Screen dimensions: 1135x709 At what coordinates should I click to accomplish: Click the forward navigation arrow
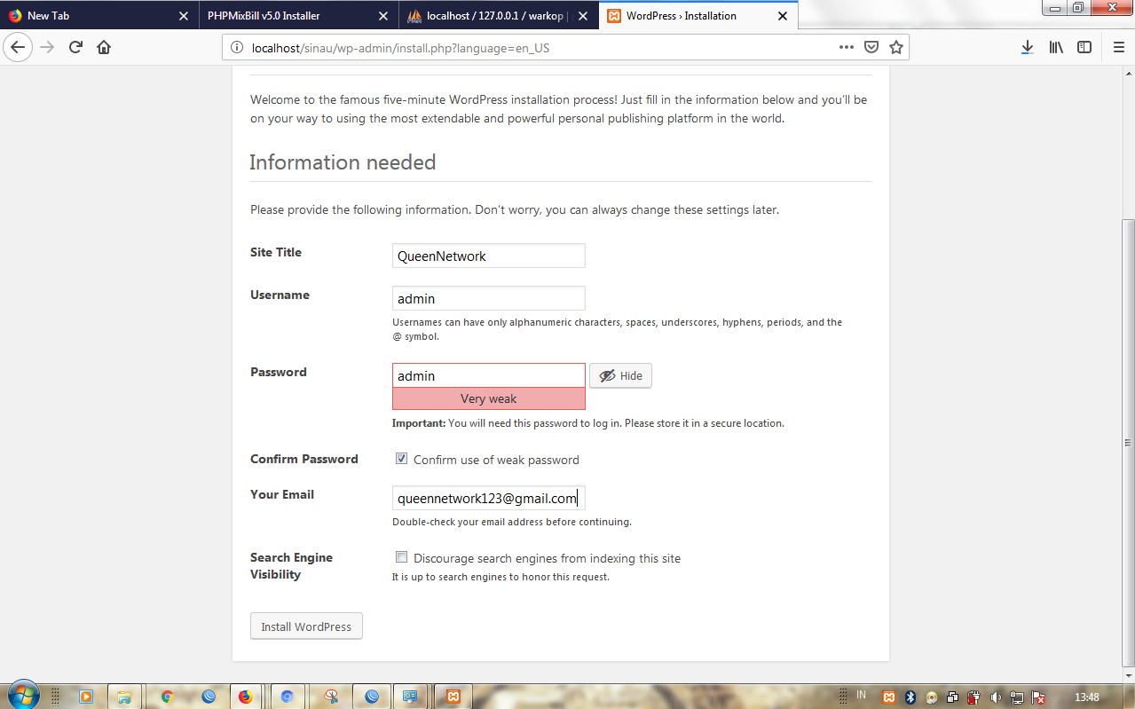pyautogui.click(x=47, y=47)
